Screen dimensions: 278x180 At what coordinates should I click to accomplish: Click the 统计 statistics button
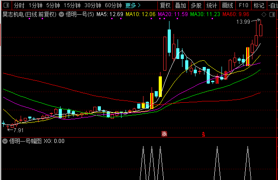coord(212,5)
